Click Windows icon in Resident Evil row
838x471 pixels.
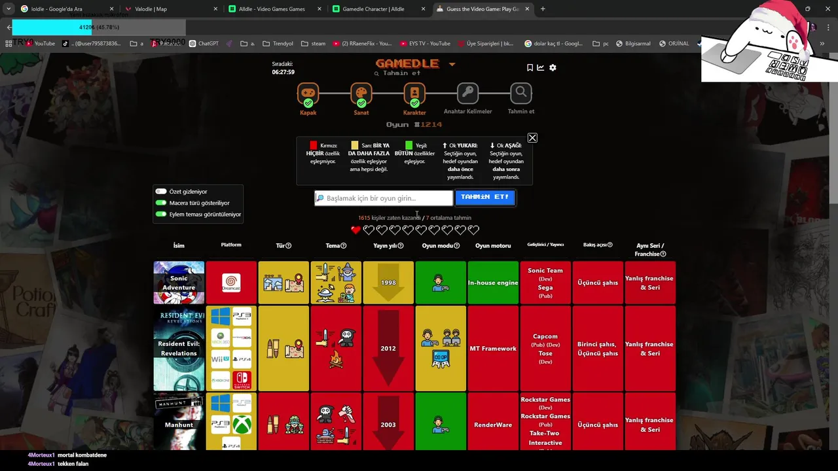click(220, 317)
